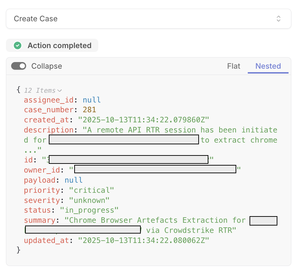Collapse the 12 Items JSON chevron

pos(60,91)
